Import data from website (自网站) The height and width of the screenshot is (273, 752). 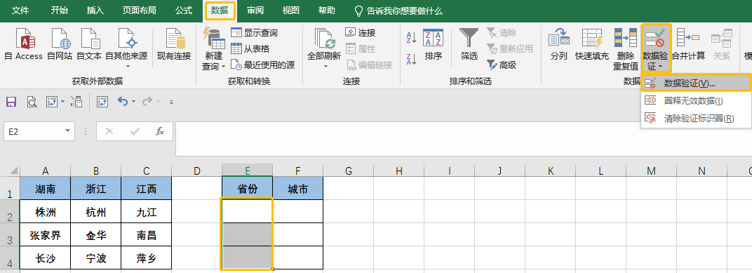(60, 44)
